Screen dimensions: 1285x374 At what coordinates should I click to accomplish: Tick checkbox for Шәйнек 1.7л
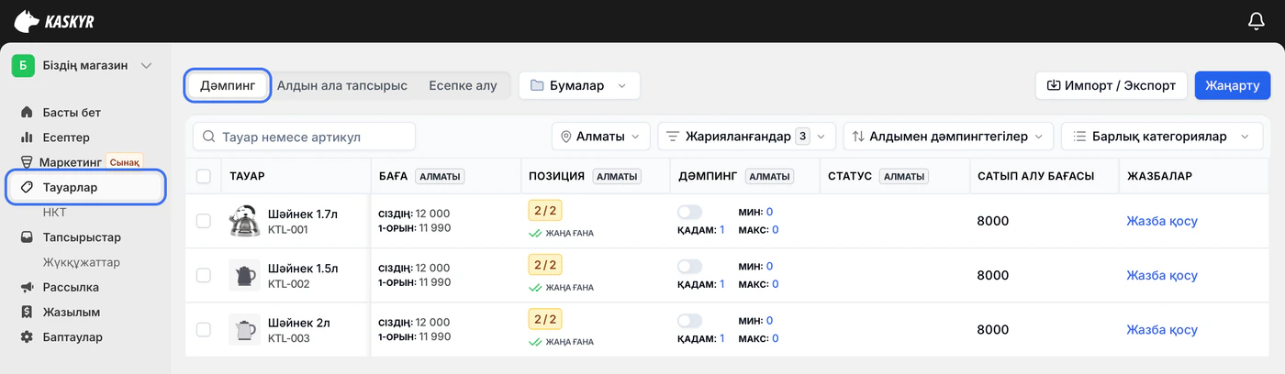point(204,221)
